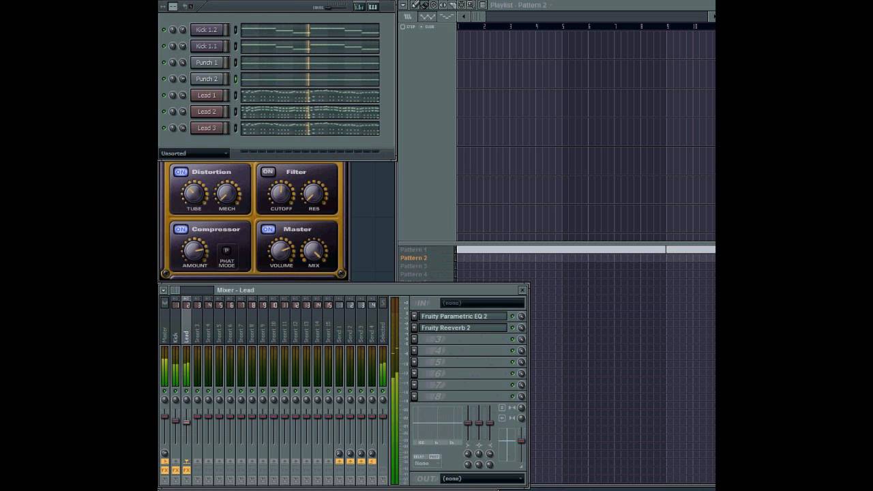Image resolution: width=873 pixels, height=491 pixels.
Task: Click the Compressor AMOUNT knob
Action: click(x=194, y=251)
